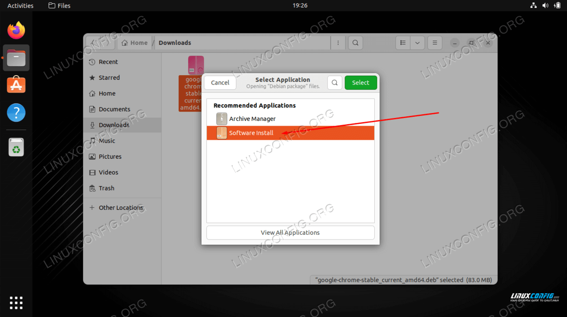Open Music in the Files sidebar

(122, 141)
